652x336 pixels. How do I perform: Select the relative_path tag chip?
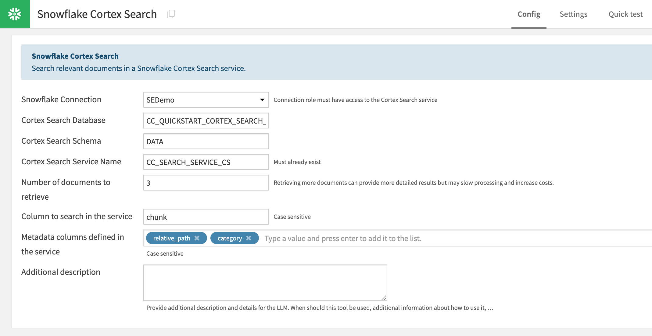point(177,238)
